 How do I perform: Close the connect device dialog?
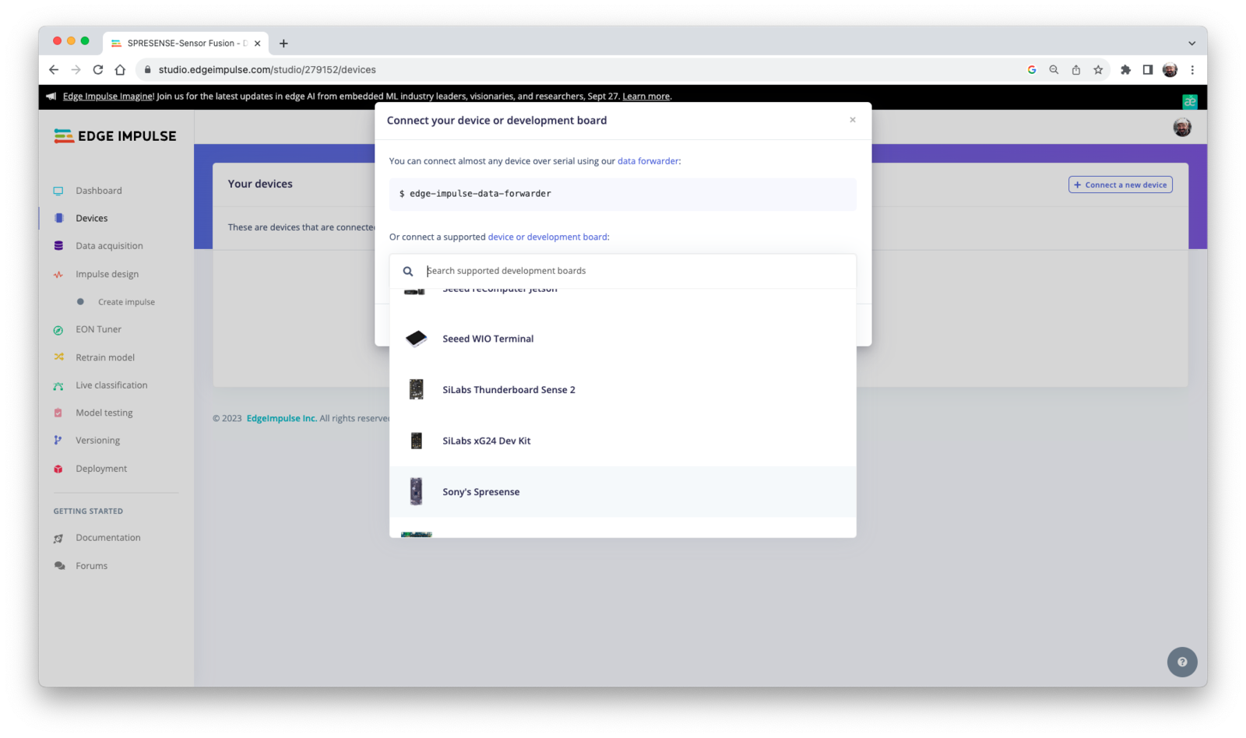click(853, 120)
